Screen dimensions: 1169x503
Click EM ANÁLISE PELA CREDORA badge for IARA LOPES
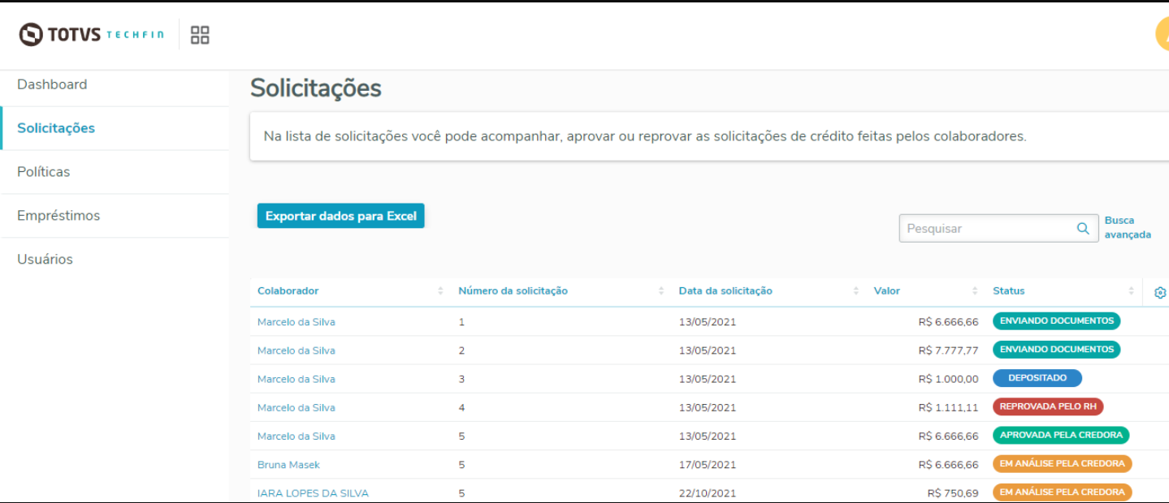coord(1062,492)
